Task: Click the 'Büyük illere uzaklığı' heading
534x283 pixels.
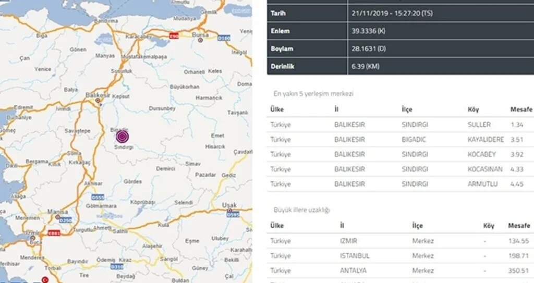Action: [x=302, y=210]
